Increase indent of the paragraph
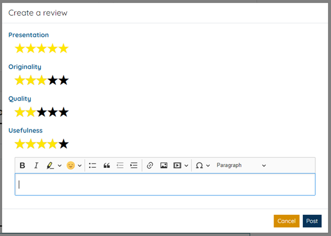 coord(134,165)
